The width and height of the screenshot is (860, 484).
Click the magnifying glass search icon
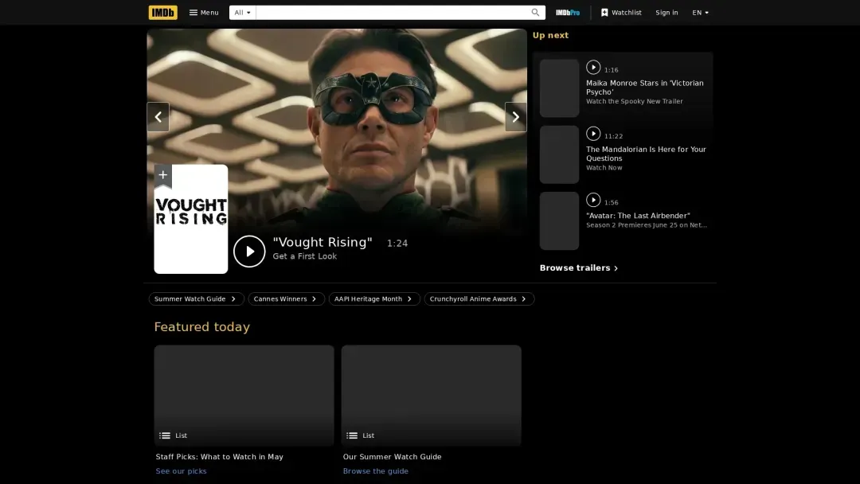[x=535, y=12]
